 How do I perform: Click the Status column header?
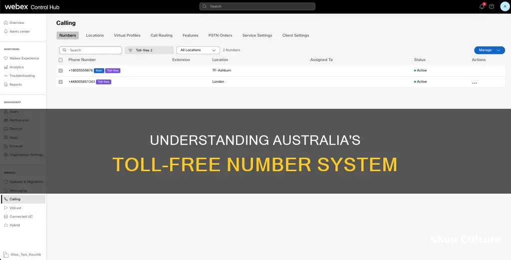click(x=420, y=60)
